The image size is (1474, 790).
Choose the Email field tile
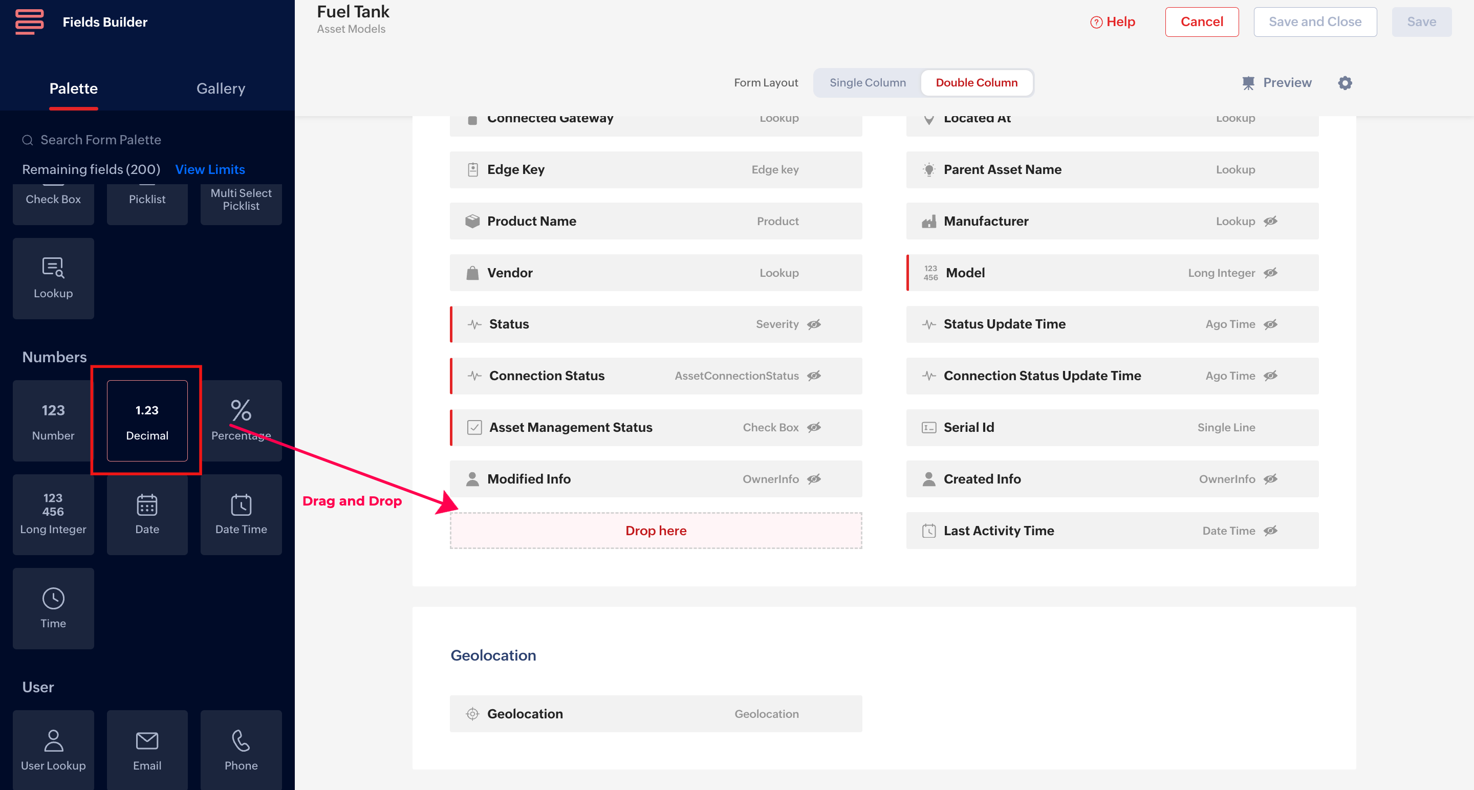pyautogui.click(x=147, y=750)
